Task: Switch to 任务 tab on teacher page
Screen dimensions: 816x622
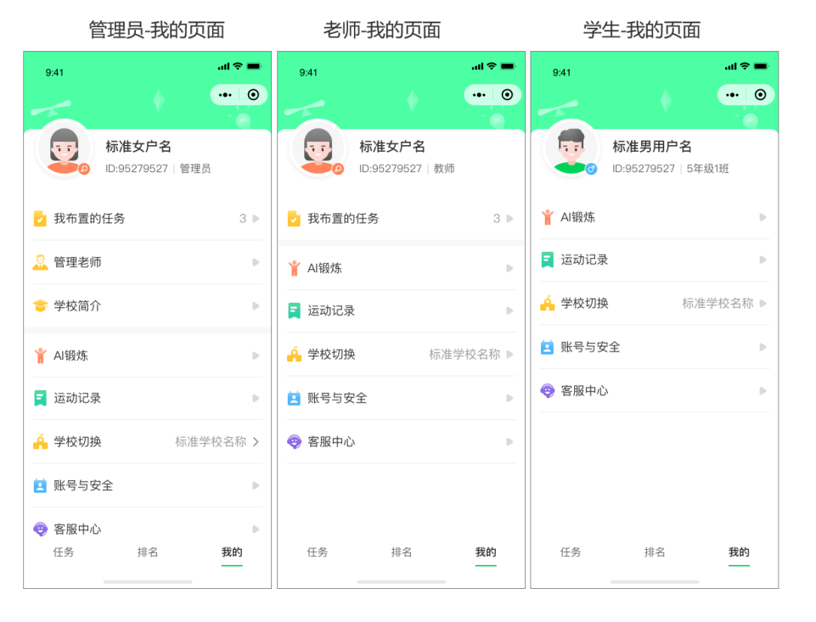Action: (318, 552)
